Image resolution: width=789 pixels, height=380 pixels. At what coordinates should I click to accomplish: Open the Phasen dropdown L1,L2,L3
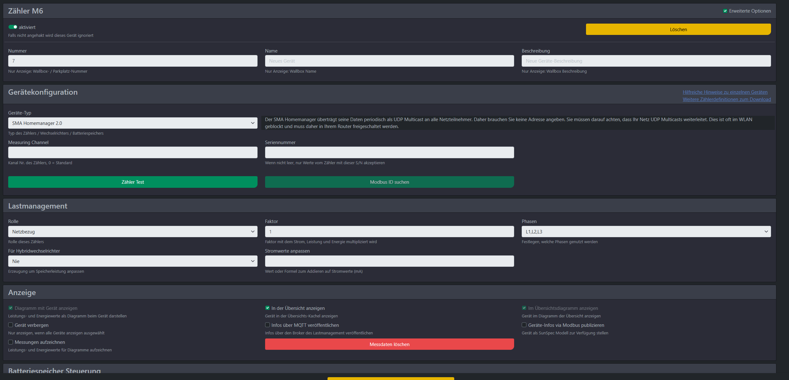point(646,232)
